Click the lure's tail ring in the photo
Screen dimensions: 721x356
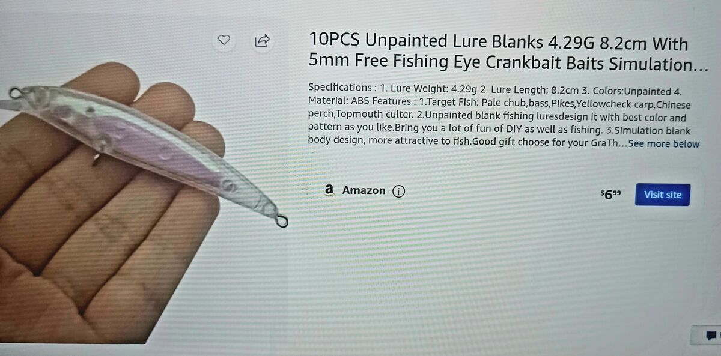(x=280, y=221)
